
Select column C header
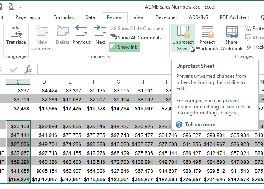point(18,82)
